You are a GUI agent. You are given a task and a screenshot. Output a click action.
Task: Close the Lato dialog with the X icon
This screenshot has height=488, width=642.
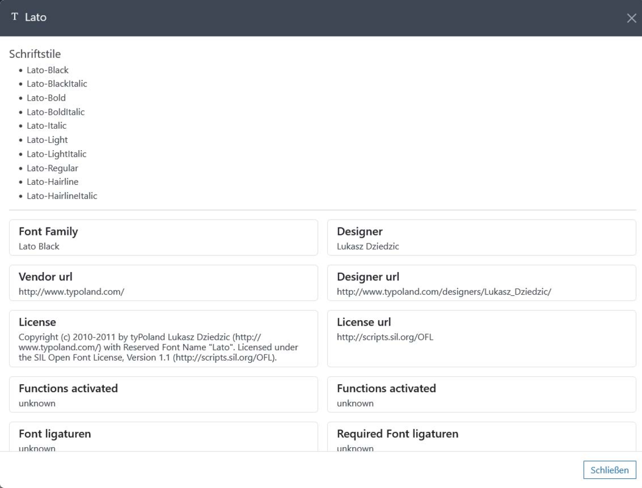click(x=632, y=18)
